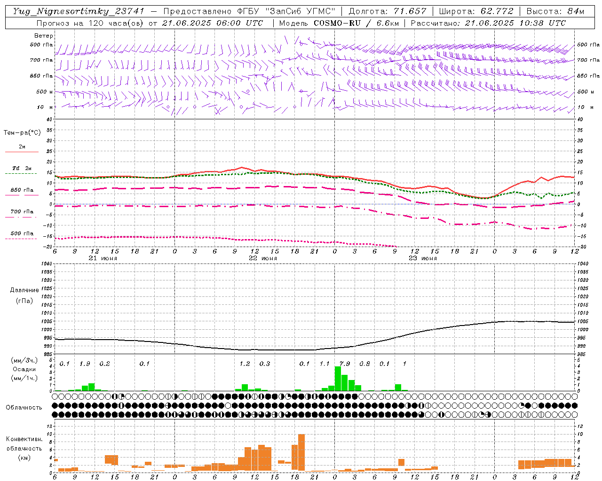Click the Конвективн. облачность label
The image size is (602, 481).
click(x=24, y=444)
